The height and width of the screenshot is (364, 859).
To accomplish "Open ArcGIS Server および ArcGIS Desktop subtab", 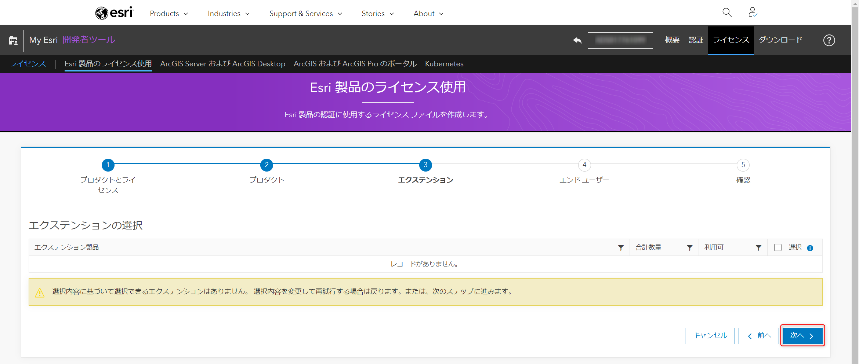I will coord(223,64).
